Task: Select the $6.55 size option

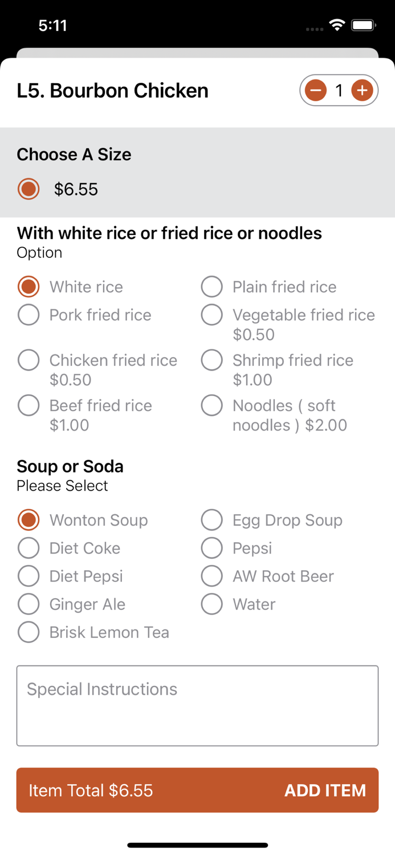Action: [28, 189]
